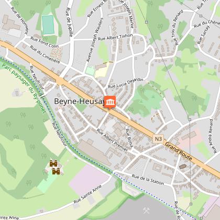Click the Rue Fond Colin label
Image resolution: width=220 pixels, height=220 pixels.
coord(45,42)
